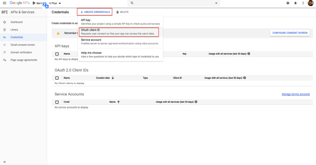The height and width of the screenshot is (165, 316).
Task: Collapse the sidebar with bottom-left arrow
Action: click(x=5, y=162)
